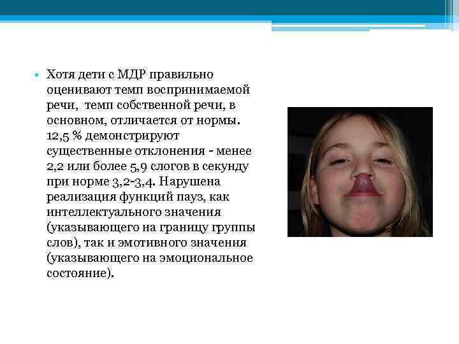Click the line "реализация функций пауз, как"
Image resolution: width=459 pixels, height=344 pixels.
(x=138, y=197)
